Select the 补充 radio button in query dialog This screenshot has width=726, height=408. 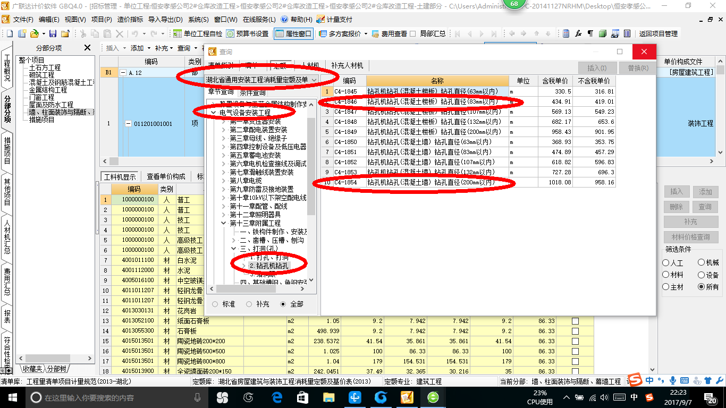(x=249, y=304)
